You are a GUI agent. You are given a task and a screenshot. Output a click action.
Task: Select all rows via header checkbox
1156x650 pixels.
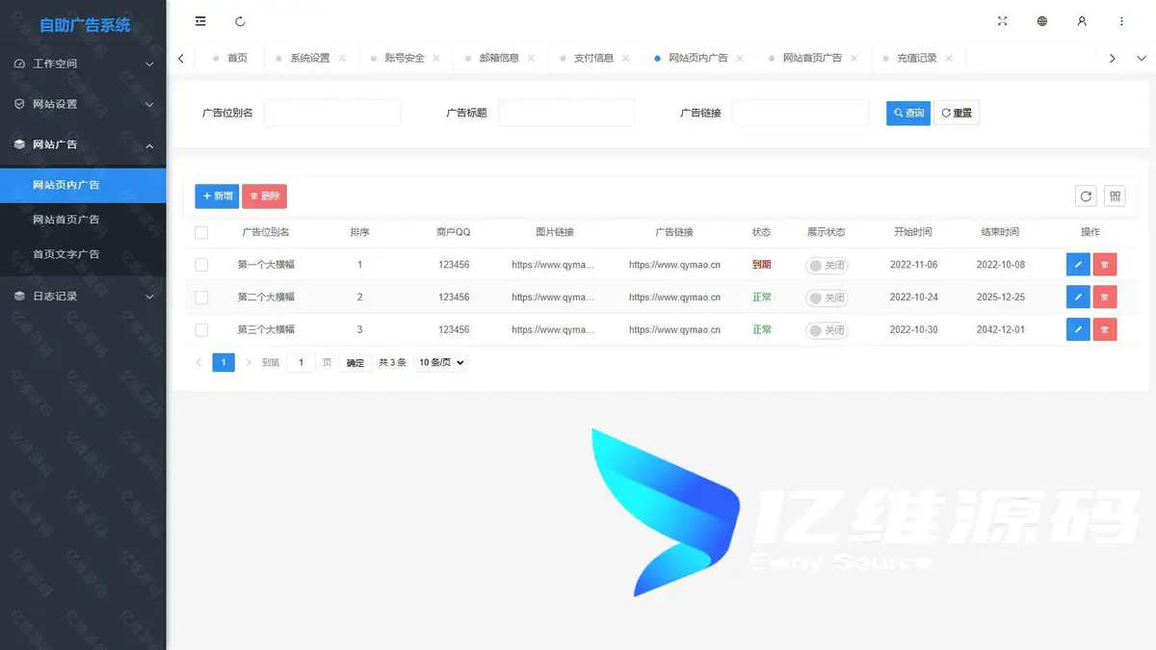point(201,232)
